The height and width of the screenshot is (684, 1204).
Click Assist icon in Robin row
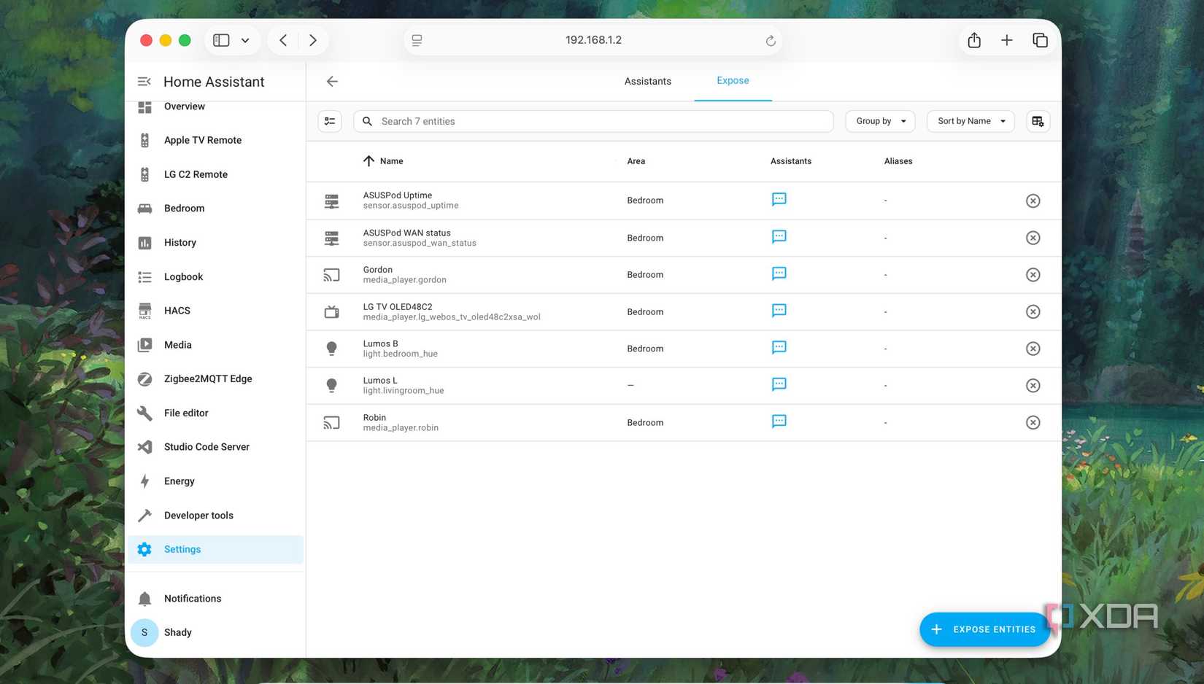coord(779,422)
